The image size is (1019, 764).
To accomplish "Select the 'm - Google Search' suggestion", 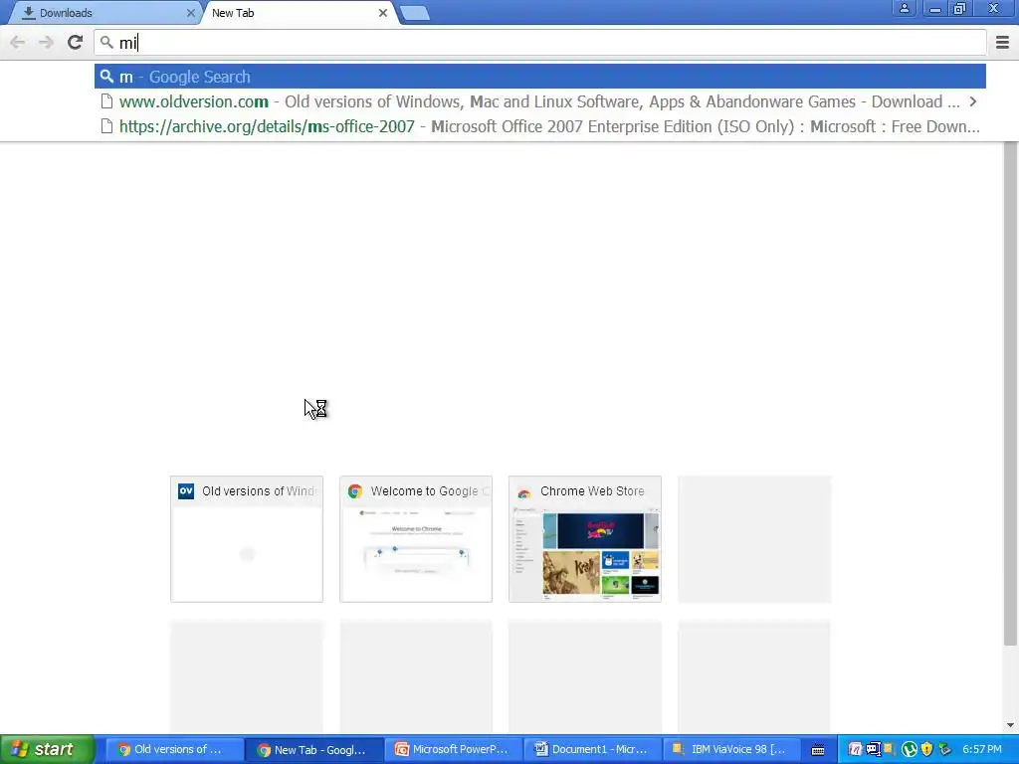I will pyautogui.click(x=540, y=77).
